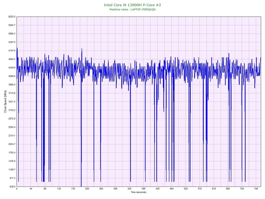265x199 pixels.
Task: Click the x-axis tick label 704
Action: coord(242,189)
